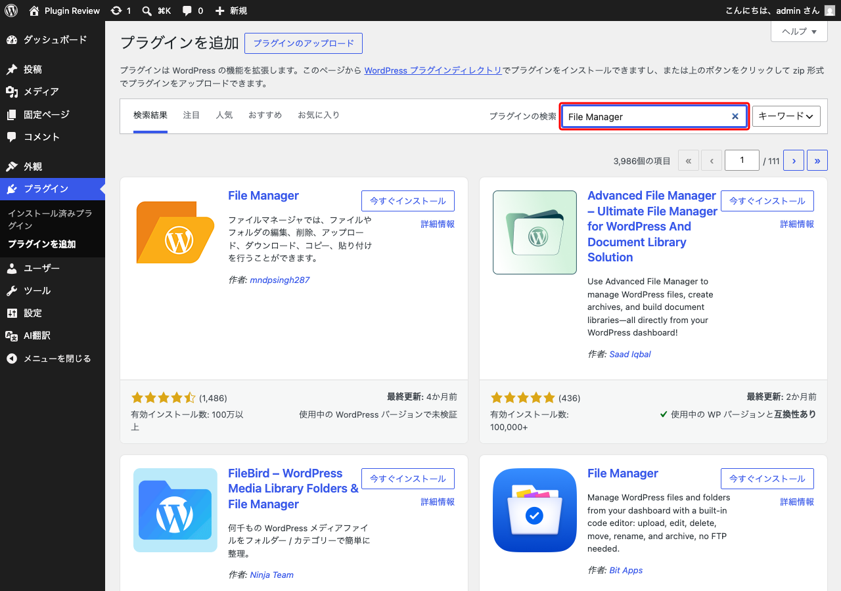Click the こんにちは、admin さん account greeting
This screenshot has width=841, height=591.
(773, 11)
